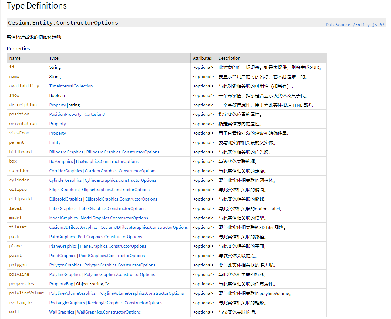Open the RectangleGraphics link
Image resolution: width=391 pixels, height=319 pixels.
(x=67, y=303)
